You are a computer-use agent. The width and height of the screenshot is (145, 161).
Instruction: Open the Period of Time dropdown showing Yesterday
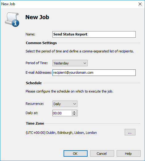click(x=70, y=63)
